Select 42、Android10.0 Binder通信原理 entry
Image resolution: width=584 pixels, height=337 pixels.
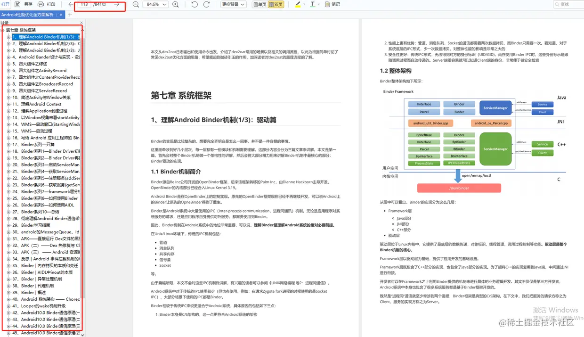(46, 312)
